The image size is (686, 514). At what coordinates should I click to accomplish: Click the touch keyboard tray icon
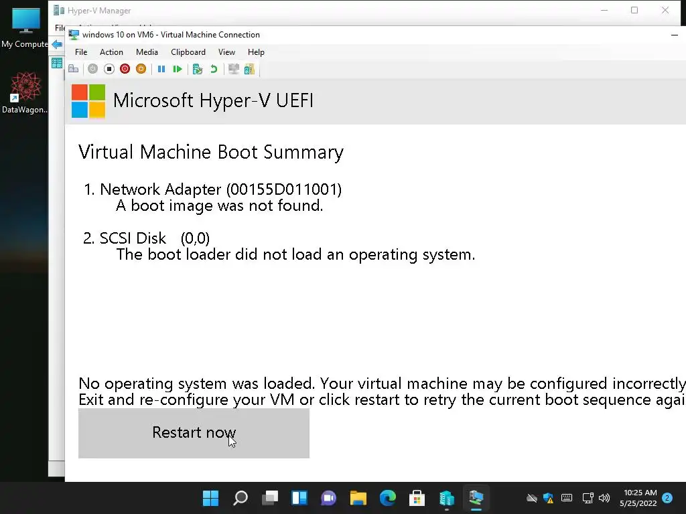coord(567,498)
